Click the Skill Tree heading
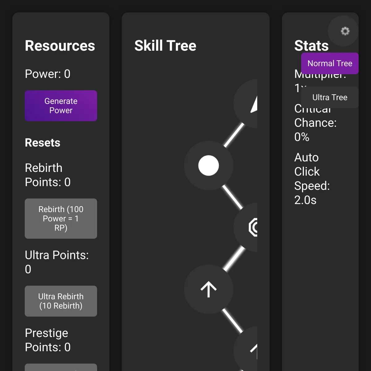 pos(165,46)
